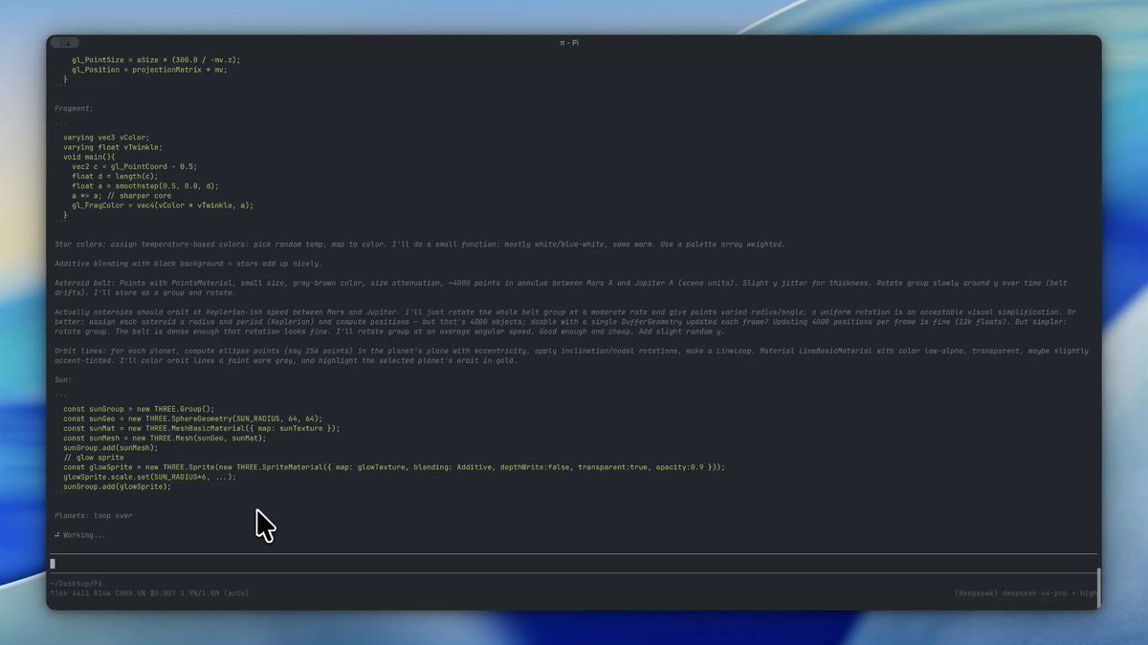
Task: Click the "float d = length(c);" line
Action: [115, 177]
